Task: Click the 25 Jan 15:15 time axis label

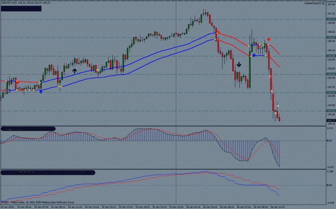Action: [x=109, y=207]
